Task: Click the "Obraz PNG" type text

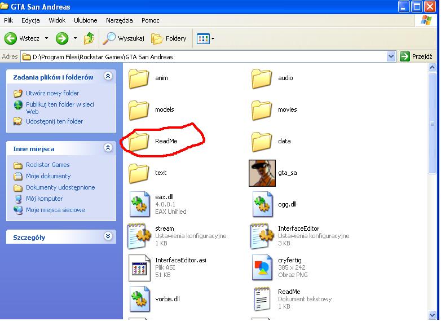Action: point(293,275)
